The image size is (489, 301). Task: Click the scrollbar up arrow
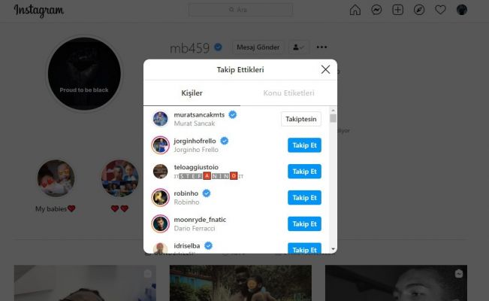click(x=333, y=111)
